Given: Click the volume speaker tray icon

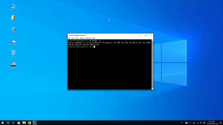Looking at the screenshot, I should click(201, 123).
